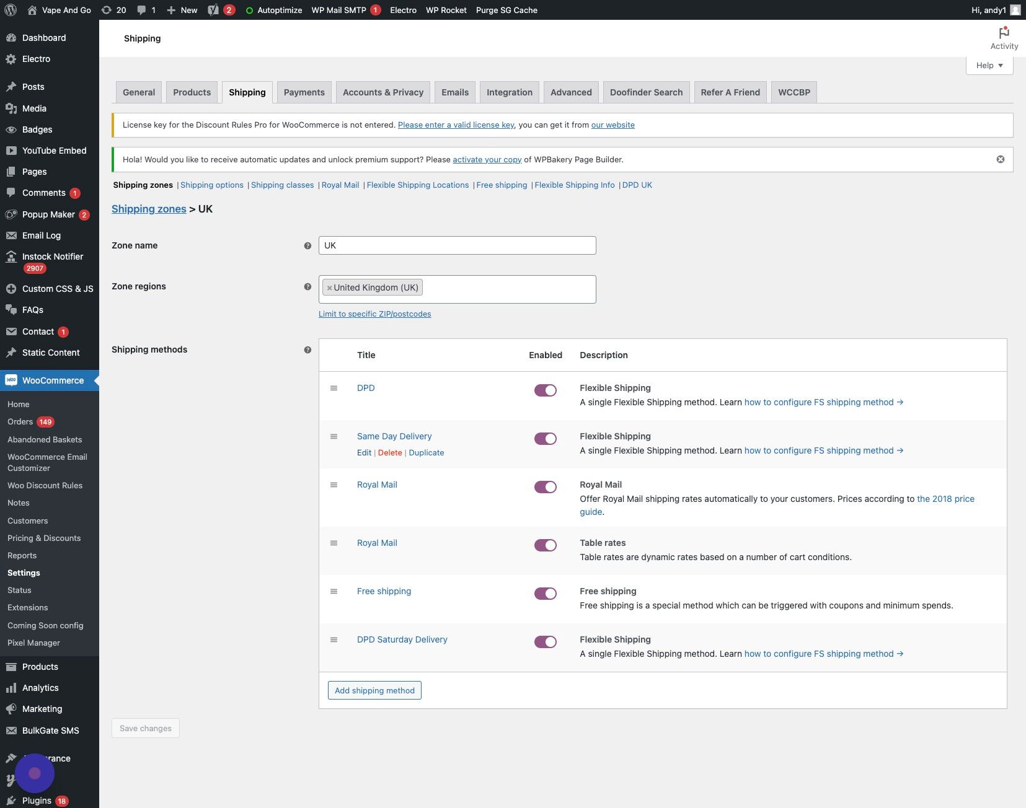The image size is (1026, 808).
Task: Grab the DPD row drag handle
Action: 334,389
